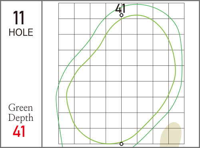Screen dimensions: 200x148
Task: Click the highest point of the dark green outer outline
Action: 137,4
